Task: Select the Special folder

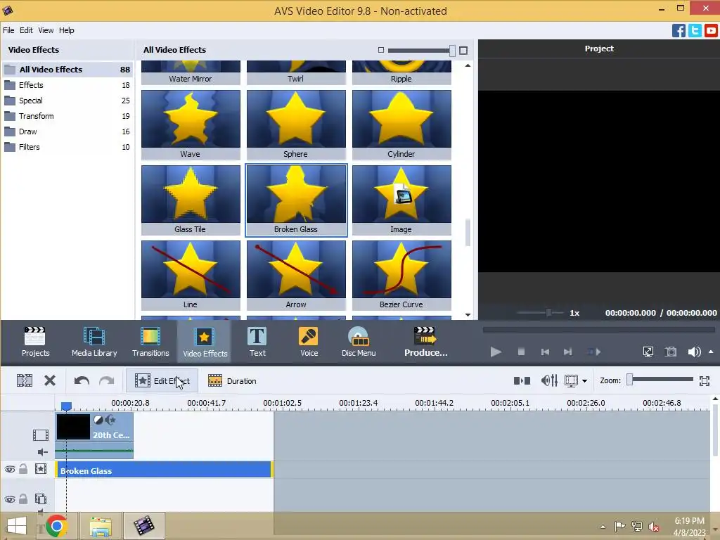Action: tap(67, 101)
